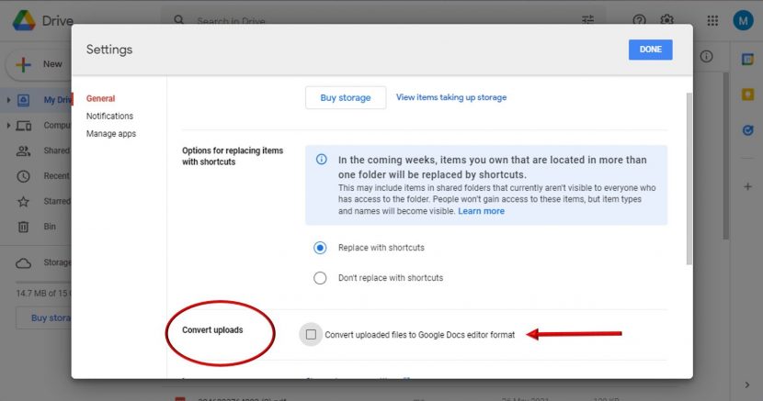
Task: Click the Bin trash icon
Action: pos(23,227)
